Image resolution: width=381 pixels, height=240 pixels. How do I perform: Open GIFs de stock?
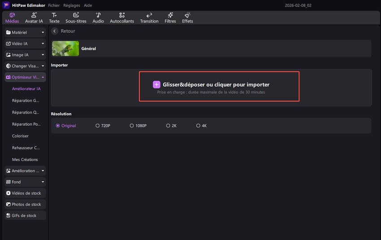[25, 215]
